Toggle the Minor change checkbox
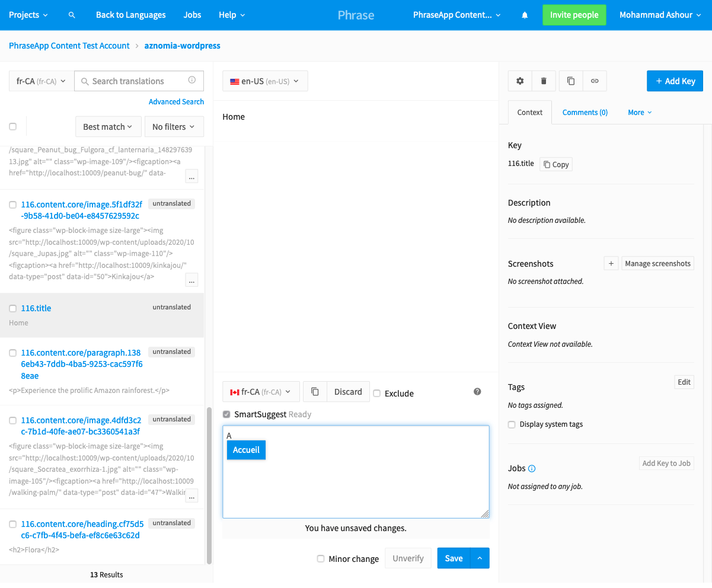The height and width of the screenshot is (588, 712). pos(320,558)
